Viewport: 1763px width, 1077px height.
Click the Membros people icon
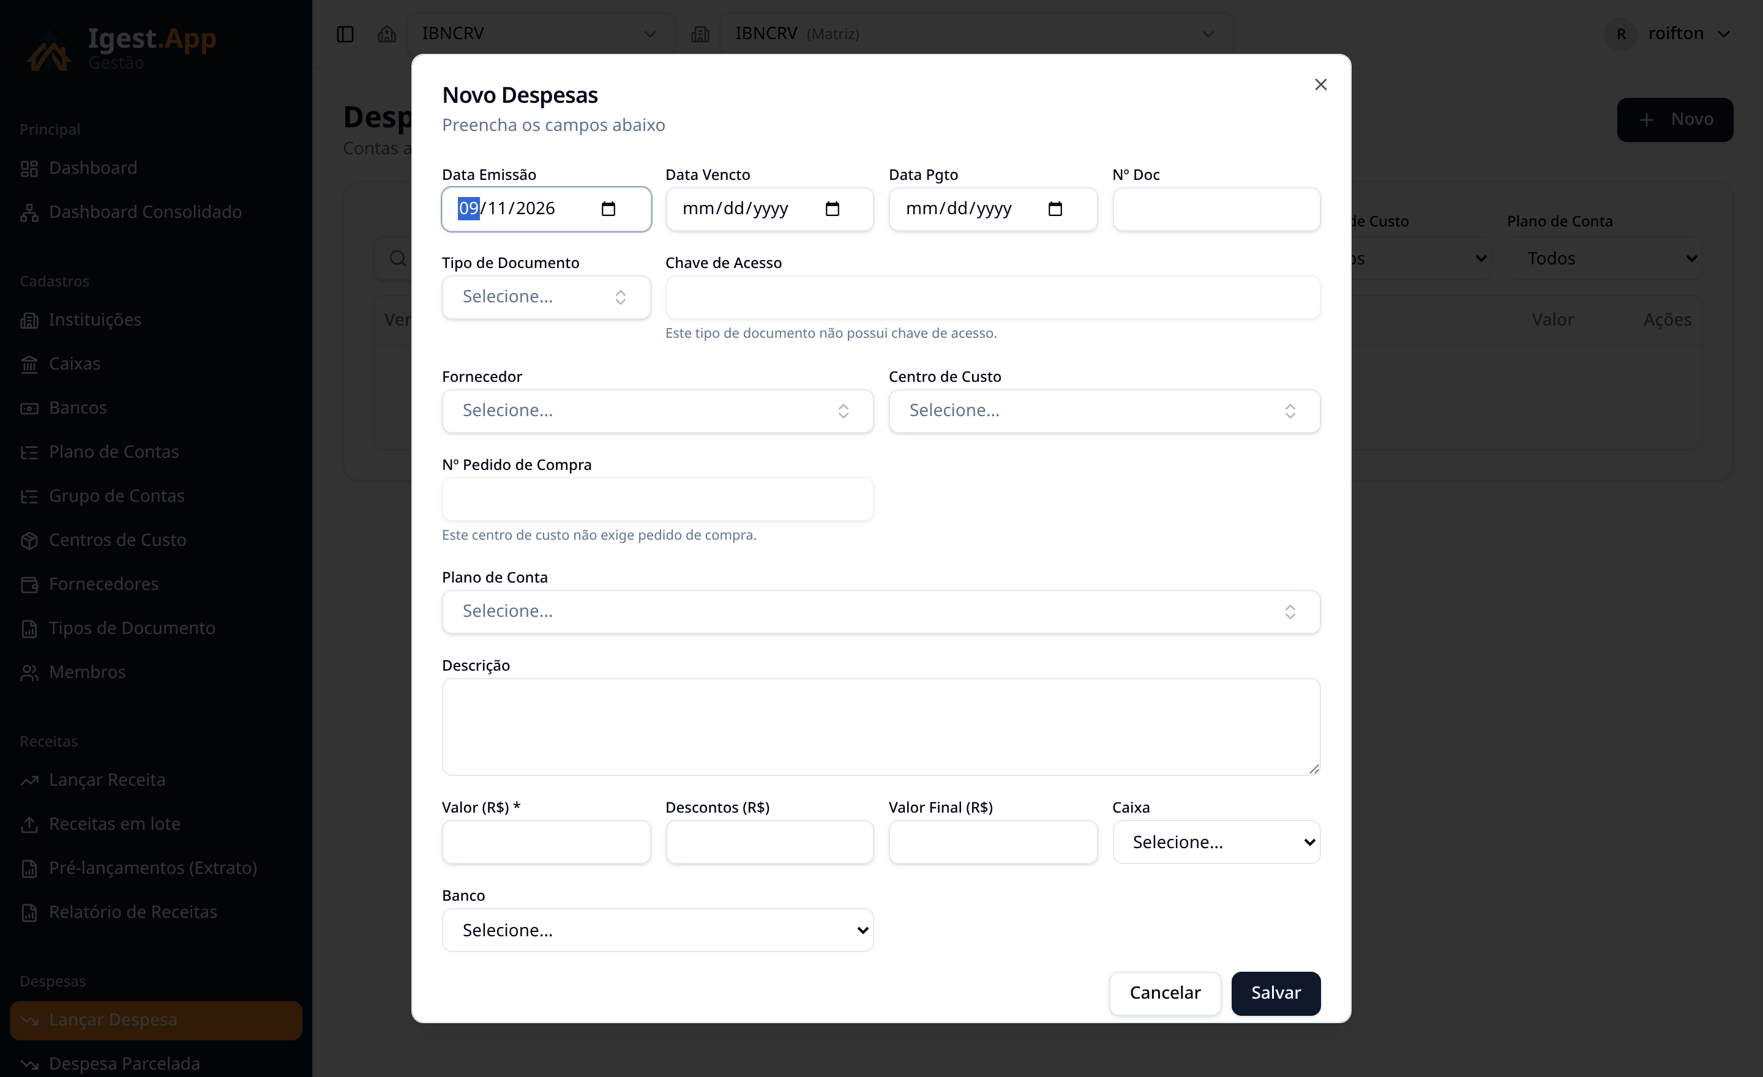tap(29, 673)
